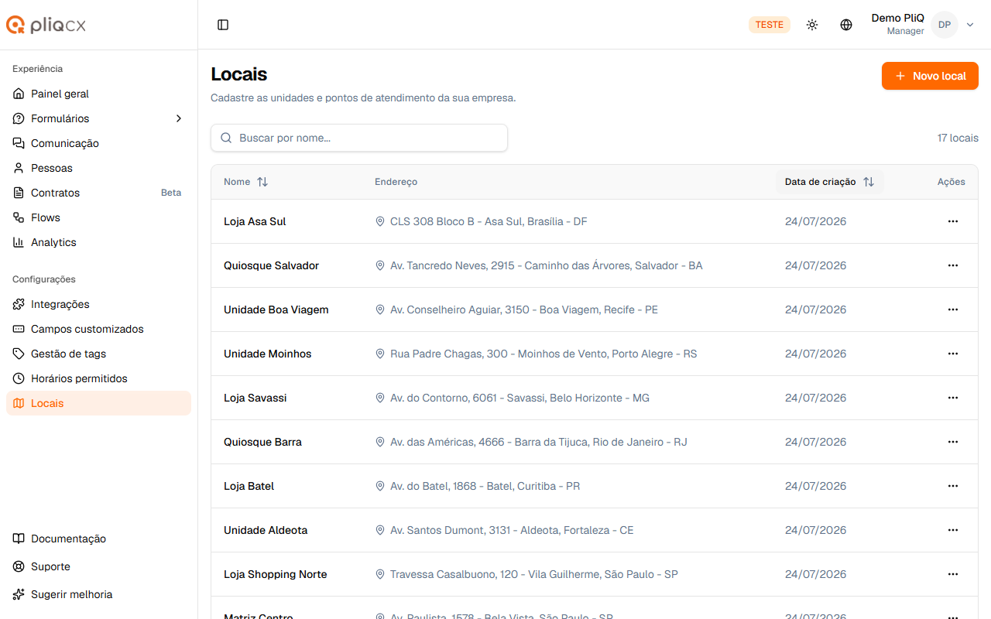Image resolution: width=991 pixels, height=619 pixels.
Task: Expand the Formulários submenu chevron
Action: click(x=179, y=118)
